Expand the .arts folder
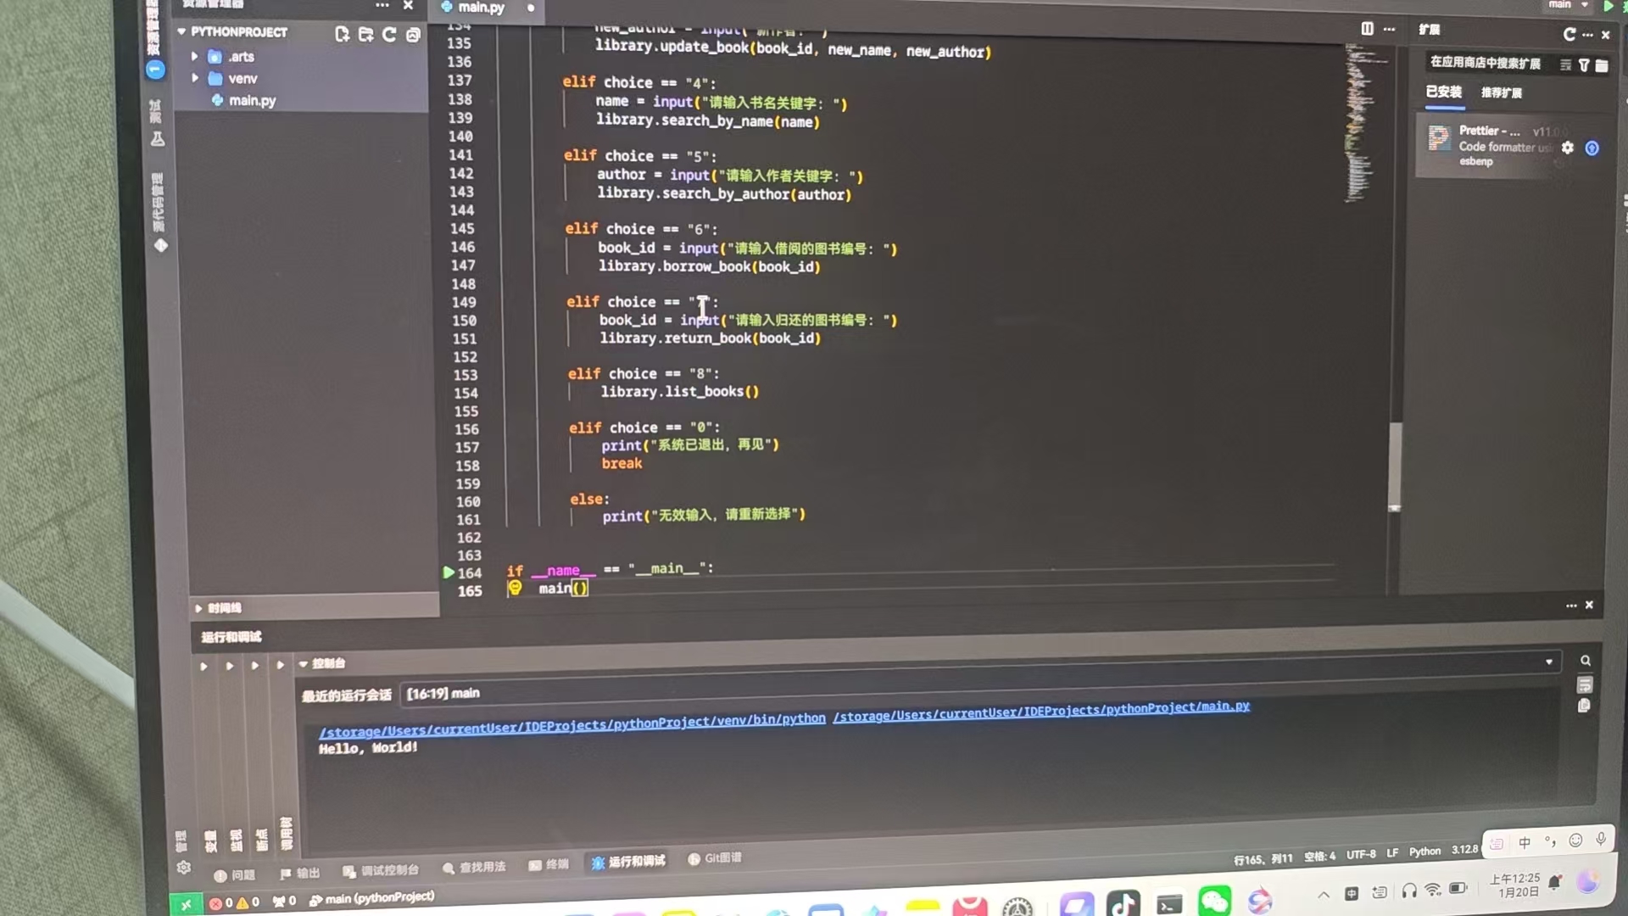 click(195, 57)
